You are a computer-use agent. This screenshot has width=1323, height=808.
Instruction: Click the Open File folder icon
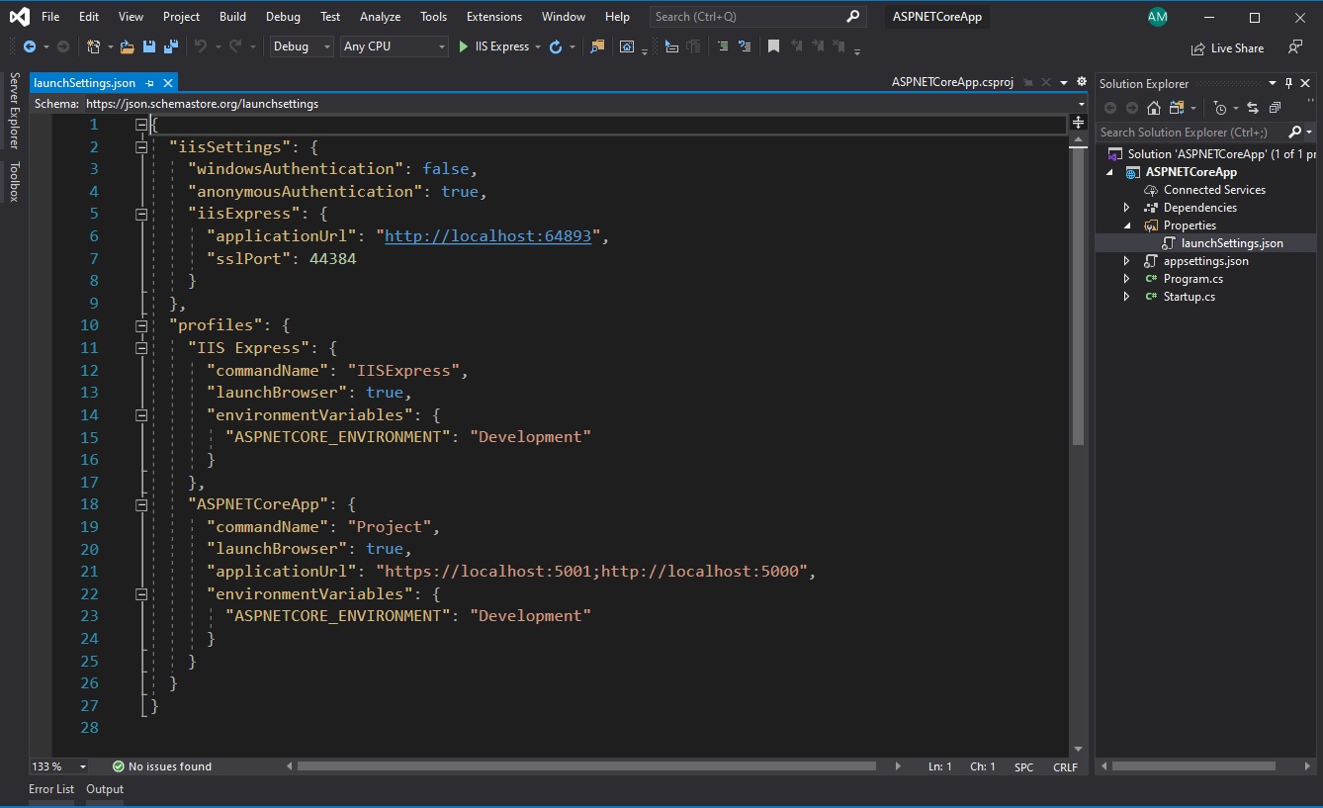(x=127, y=46)
